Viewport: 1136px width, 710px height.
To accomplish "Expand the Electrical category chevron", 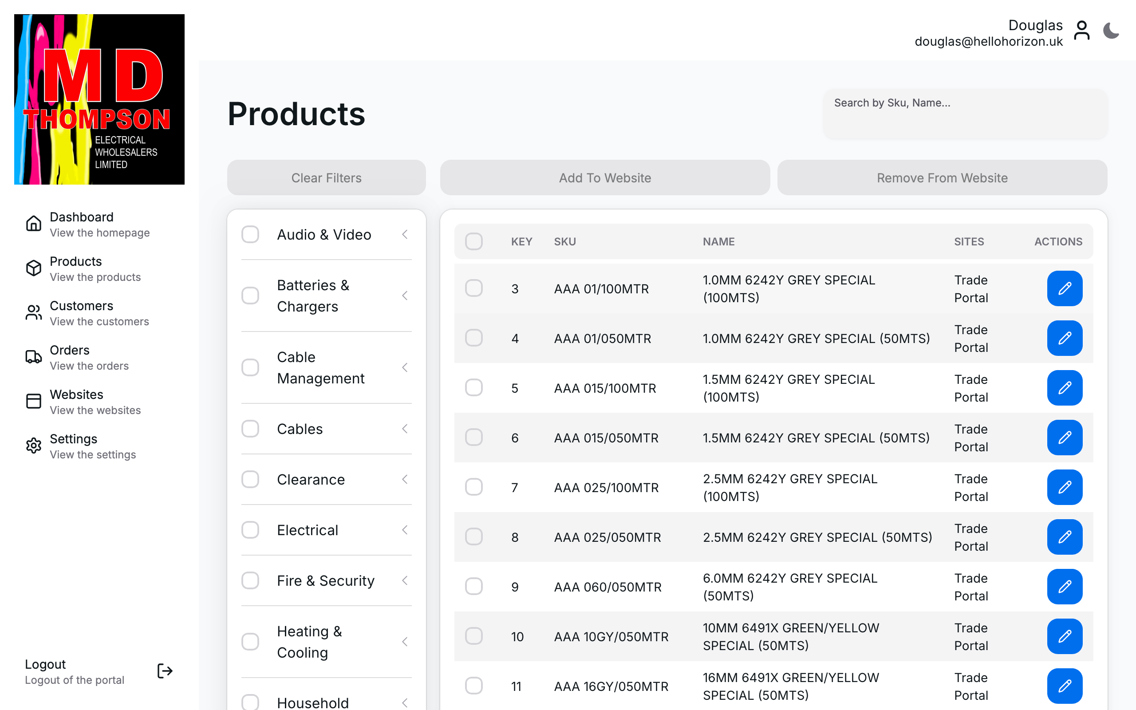I will tap(405, 530).
